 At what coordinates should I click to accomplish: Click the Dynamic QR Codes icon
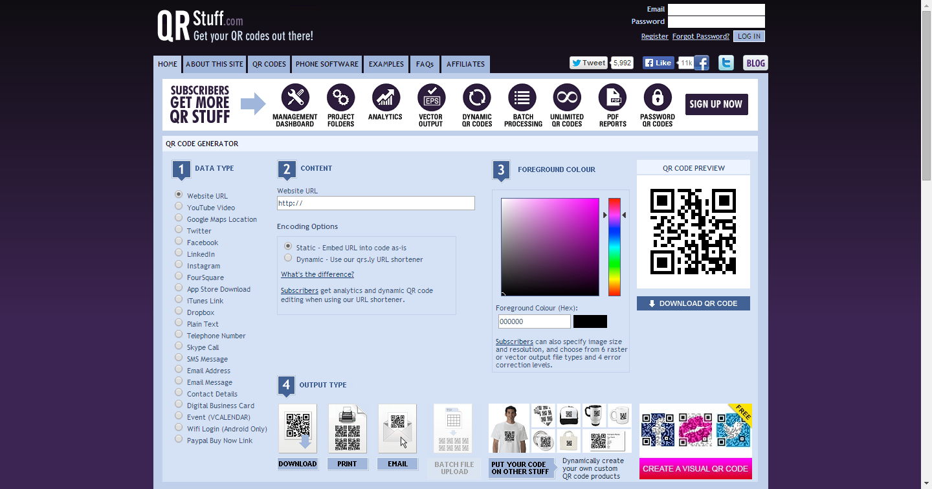coord(477,98)
